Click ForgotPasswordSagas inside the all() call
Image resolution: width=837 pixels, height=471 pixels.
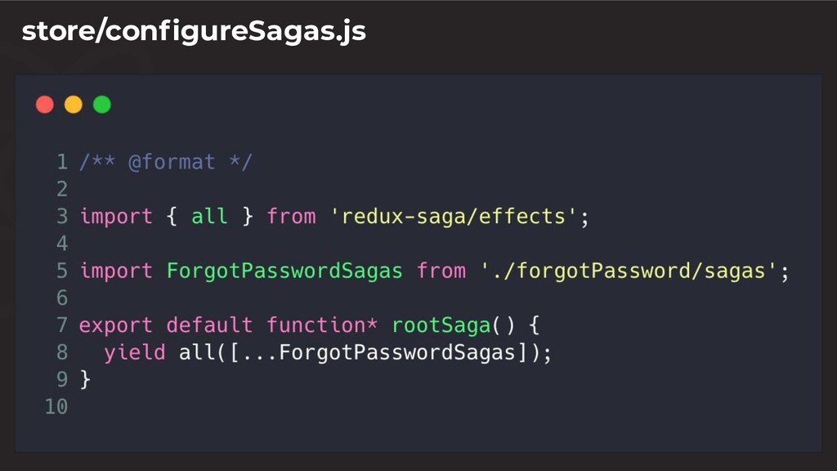click(396, 352)
